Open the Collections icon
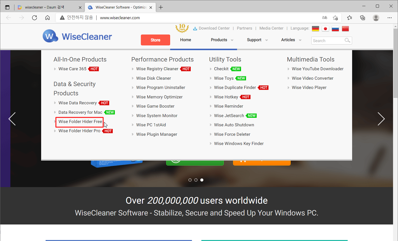Screen dimensions: 398x241 pyautogui.click(x=363, y=18)
